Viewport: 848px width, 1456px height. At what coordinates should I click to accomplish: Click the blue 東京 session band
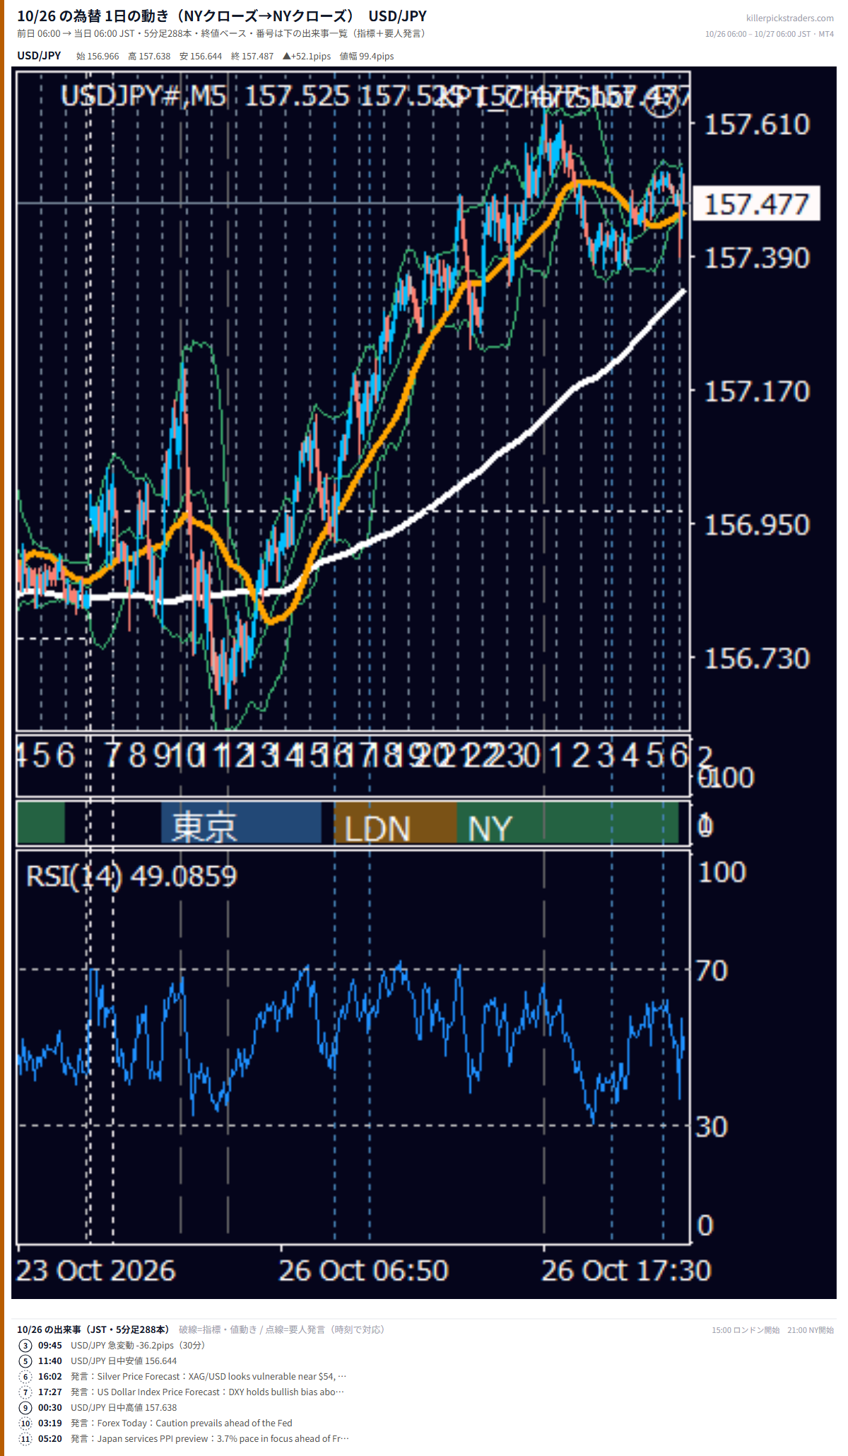[241, 822]
